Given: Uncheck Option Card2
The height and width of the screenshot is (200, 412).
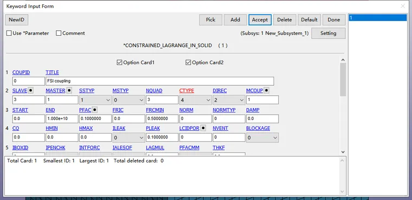Looking at the screenshot, I should click(x=188, y=62).
